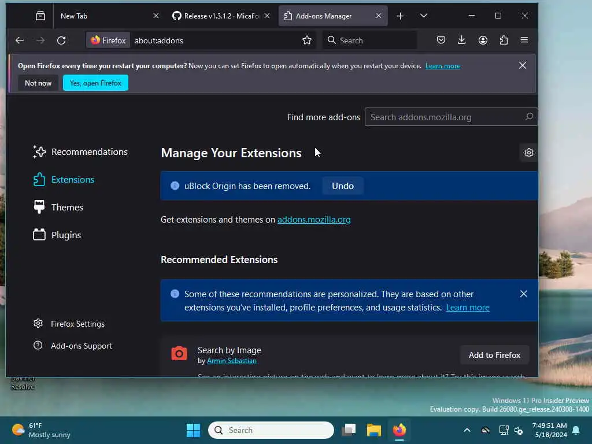
Task: Select the Add-ons Manager tab
Action: pos(333,16)
